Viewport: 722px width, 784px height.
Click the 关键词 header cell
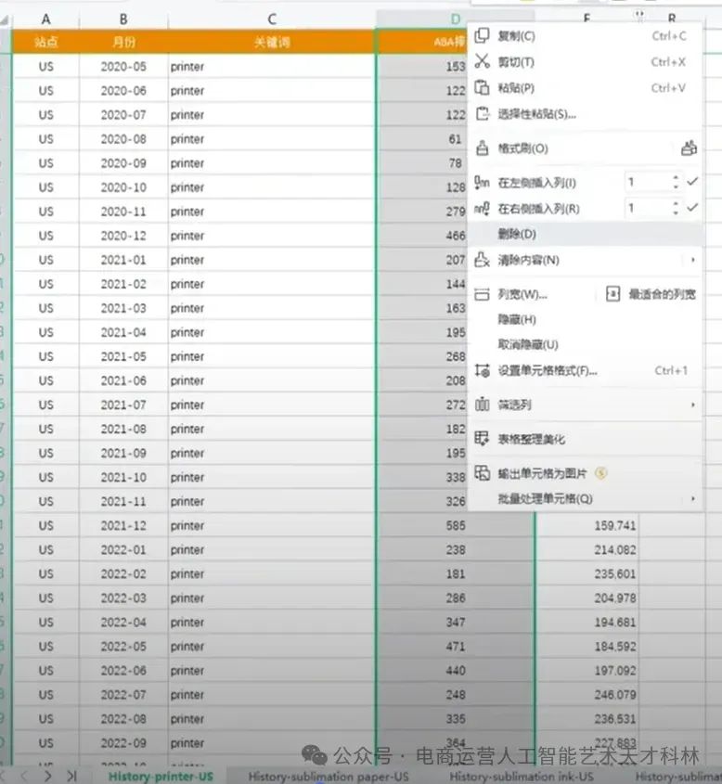pos(272,42)
